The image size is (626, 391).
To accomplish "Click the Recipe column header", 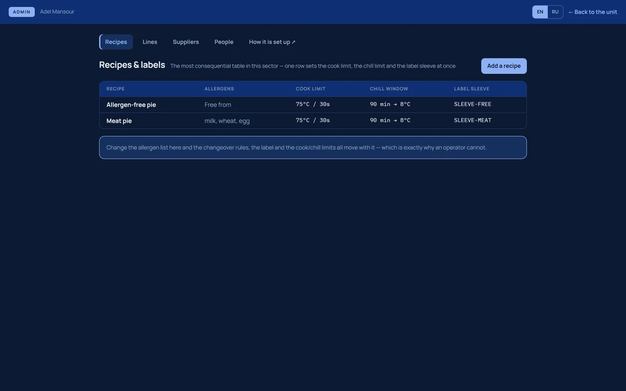I will pos(115,89).
